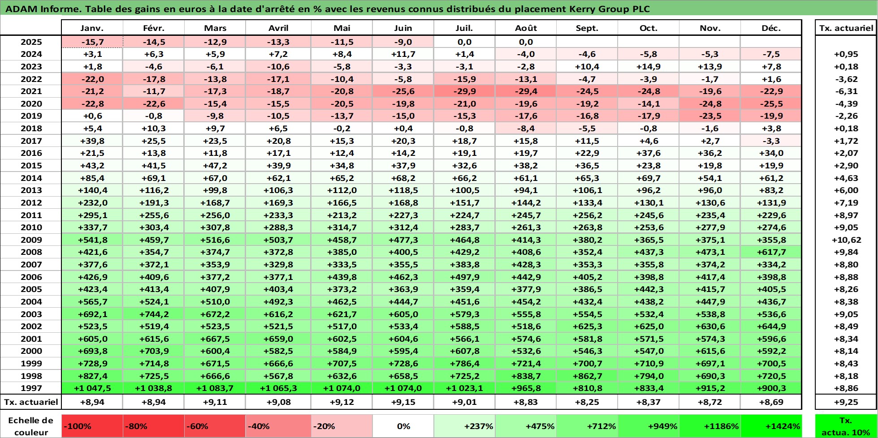
Task: Click the -25,5 cell for December 2020
Action: pyautogui.click(x=771, y=103)
